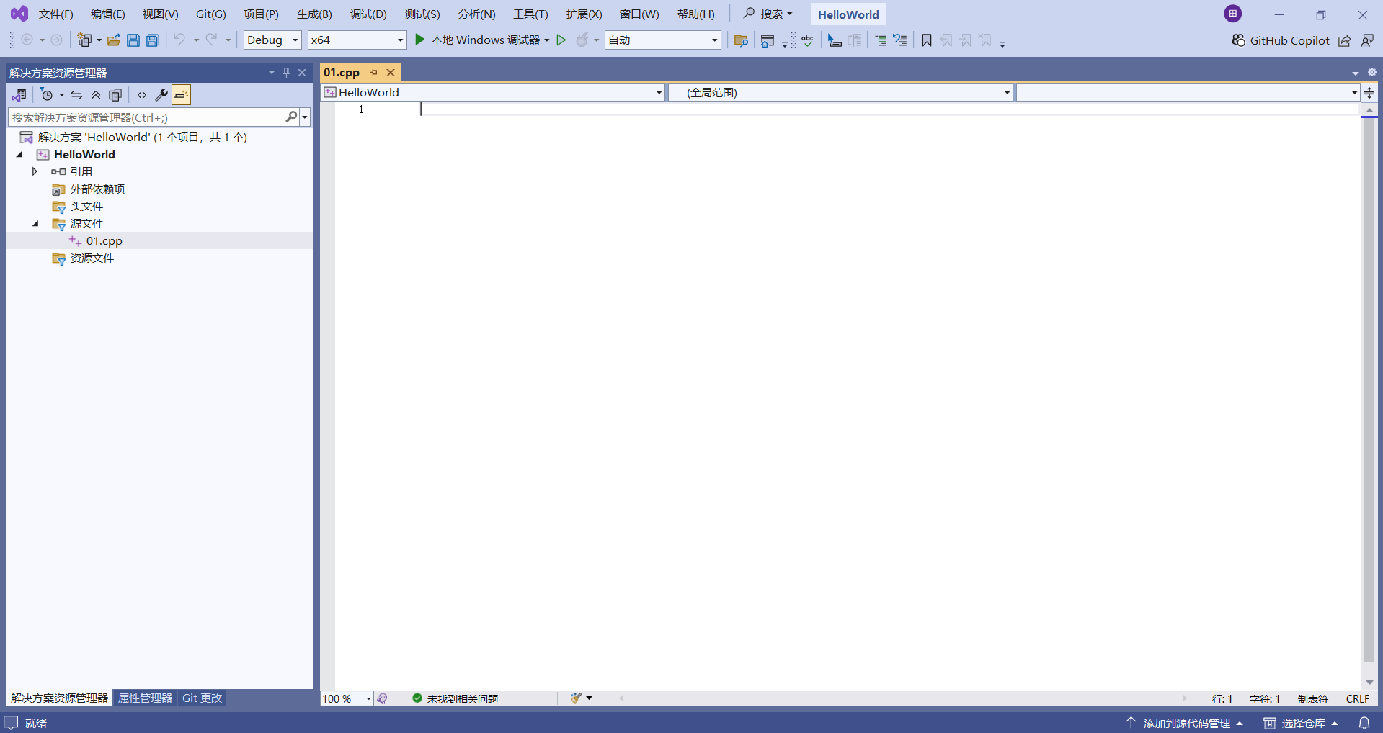Start without debugging using outlined play icon
The image size is (1383, 733).
(x=561, y=40)
